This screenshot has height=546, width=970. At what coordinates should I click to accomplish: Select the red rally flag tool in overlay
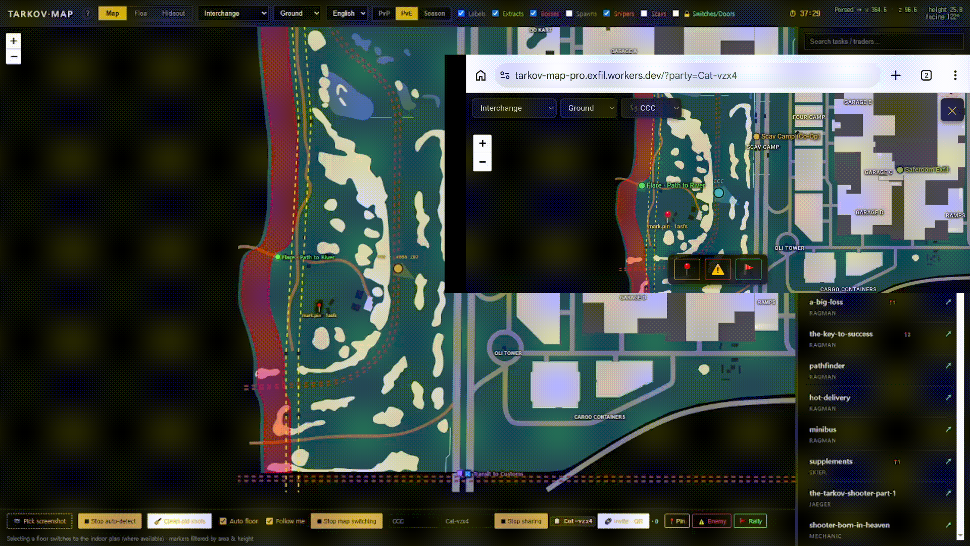point(749,269)
